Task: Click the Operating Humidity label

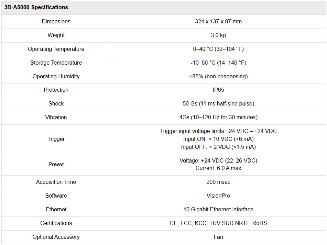Action: coord(56,77)
